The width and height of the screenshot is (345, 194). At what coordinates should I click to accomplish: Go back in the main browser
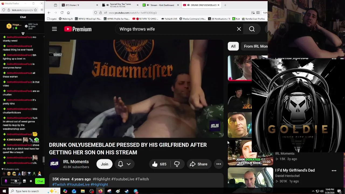pyautogui.click(x=49, y=13)
